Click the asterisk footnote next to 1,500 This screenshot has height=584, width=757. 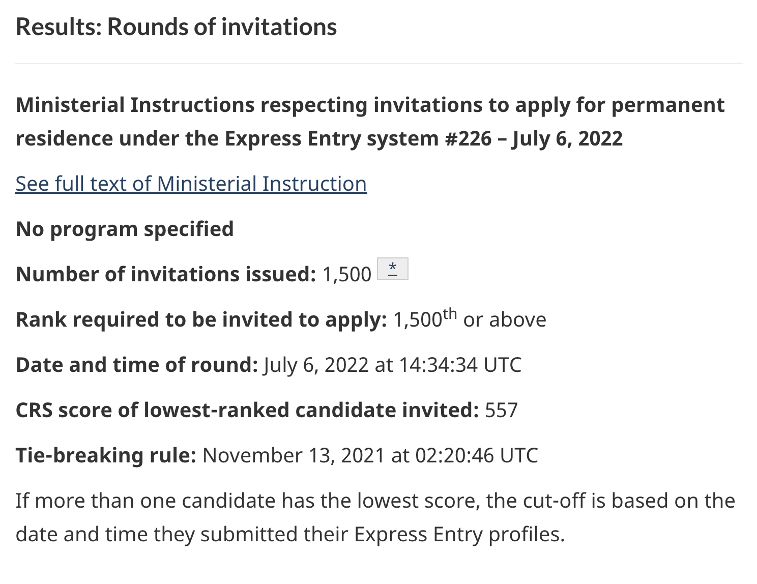pyautogui.click(x=392, y=269)
